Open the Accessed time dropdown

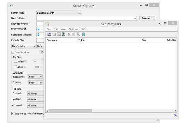(x=36, y=105)
